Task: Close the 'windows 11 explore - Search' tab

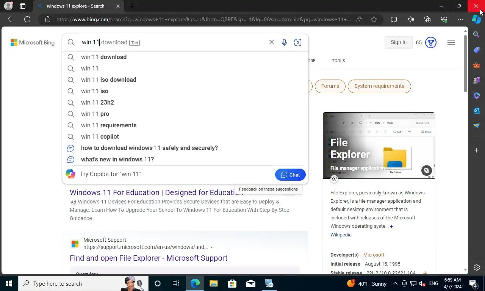Action: 118,6
